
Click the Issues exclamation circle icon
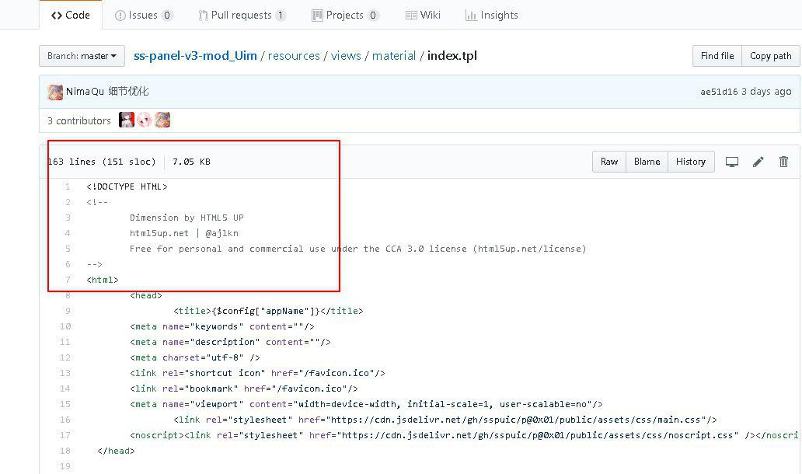click(121, 14)
